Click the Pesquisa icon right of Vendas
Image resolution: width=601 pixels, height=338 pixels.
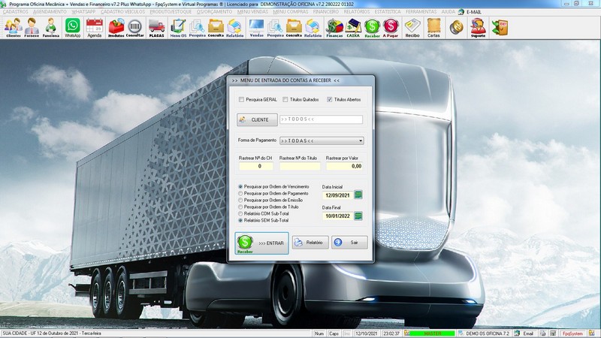(x=275, y=28)
